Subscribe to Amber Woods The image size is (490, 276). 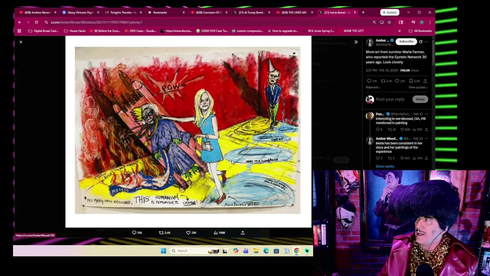point(406,41)
